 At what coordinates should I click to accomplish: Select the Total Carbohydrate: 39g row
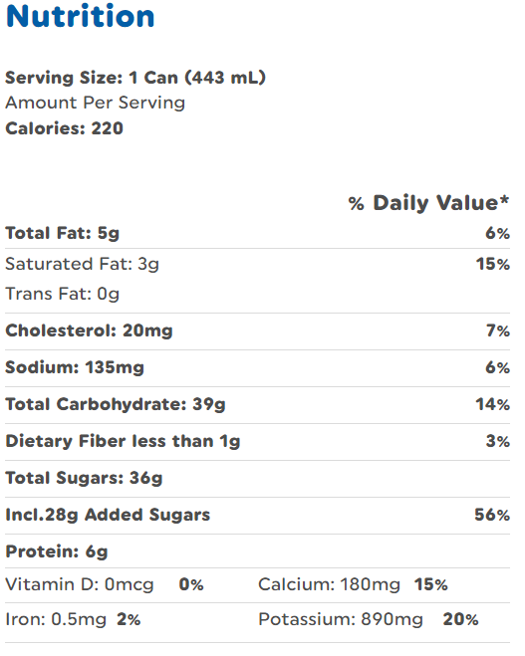(257, 404)
